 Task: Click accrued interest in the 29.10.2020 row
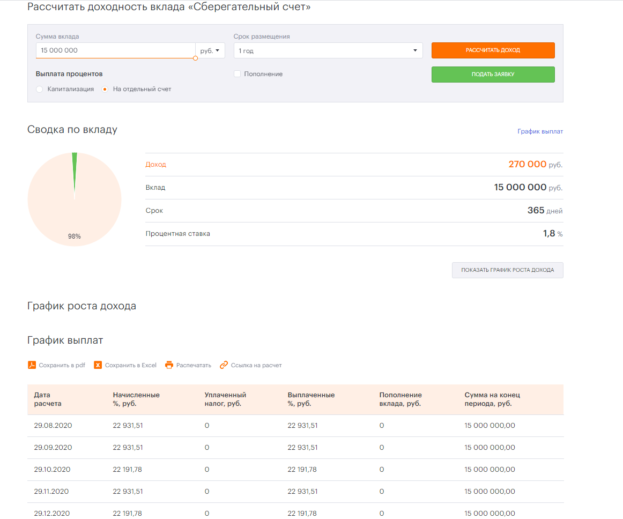point(127,469)
